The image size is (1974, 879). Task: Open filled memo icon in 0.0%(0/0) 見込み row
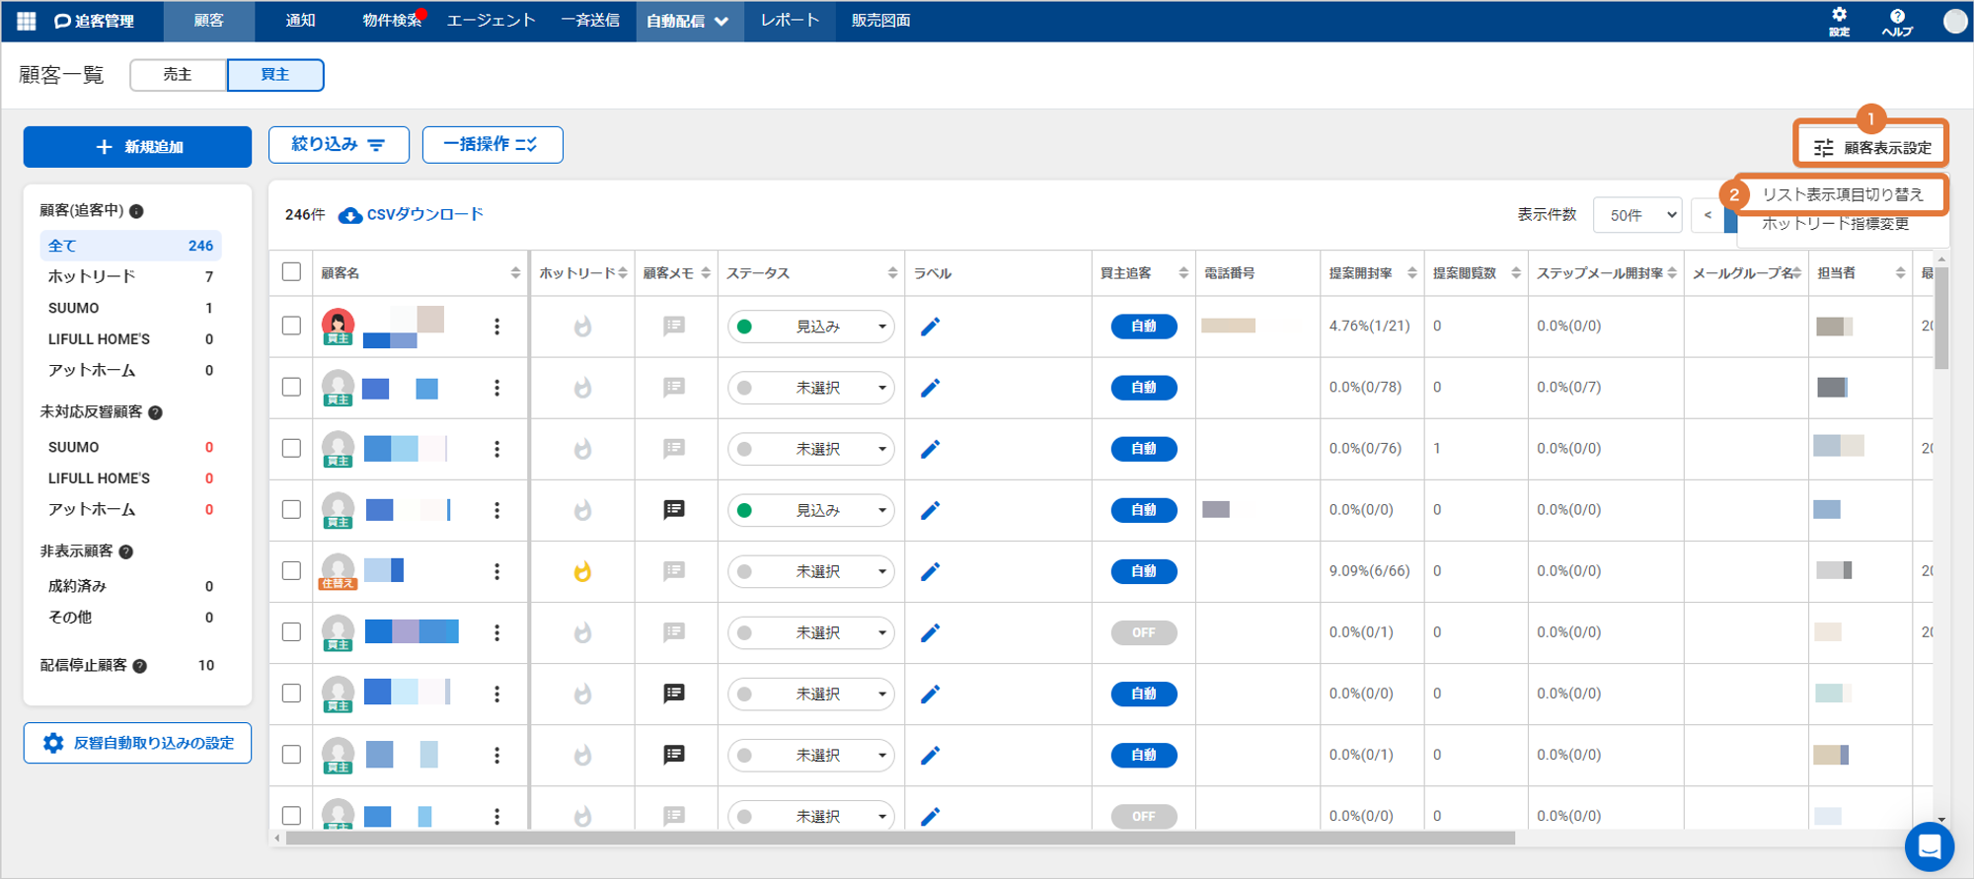pyautogui.click(x=674, y=510)
